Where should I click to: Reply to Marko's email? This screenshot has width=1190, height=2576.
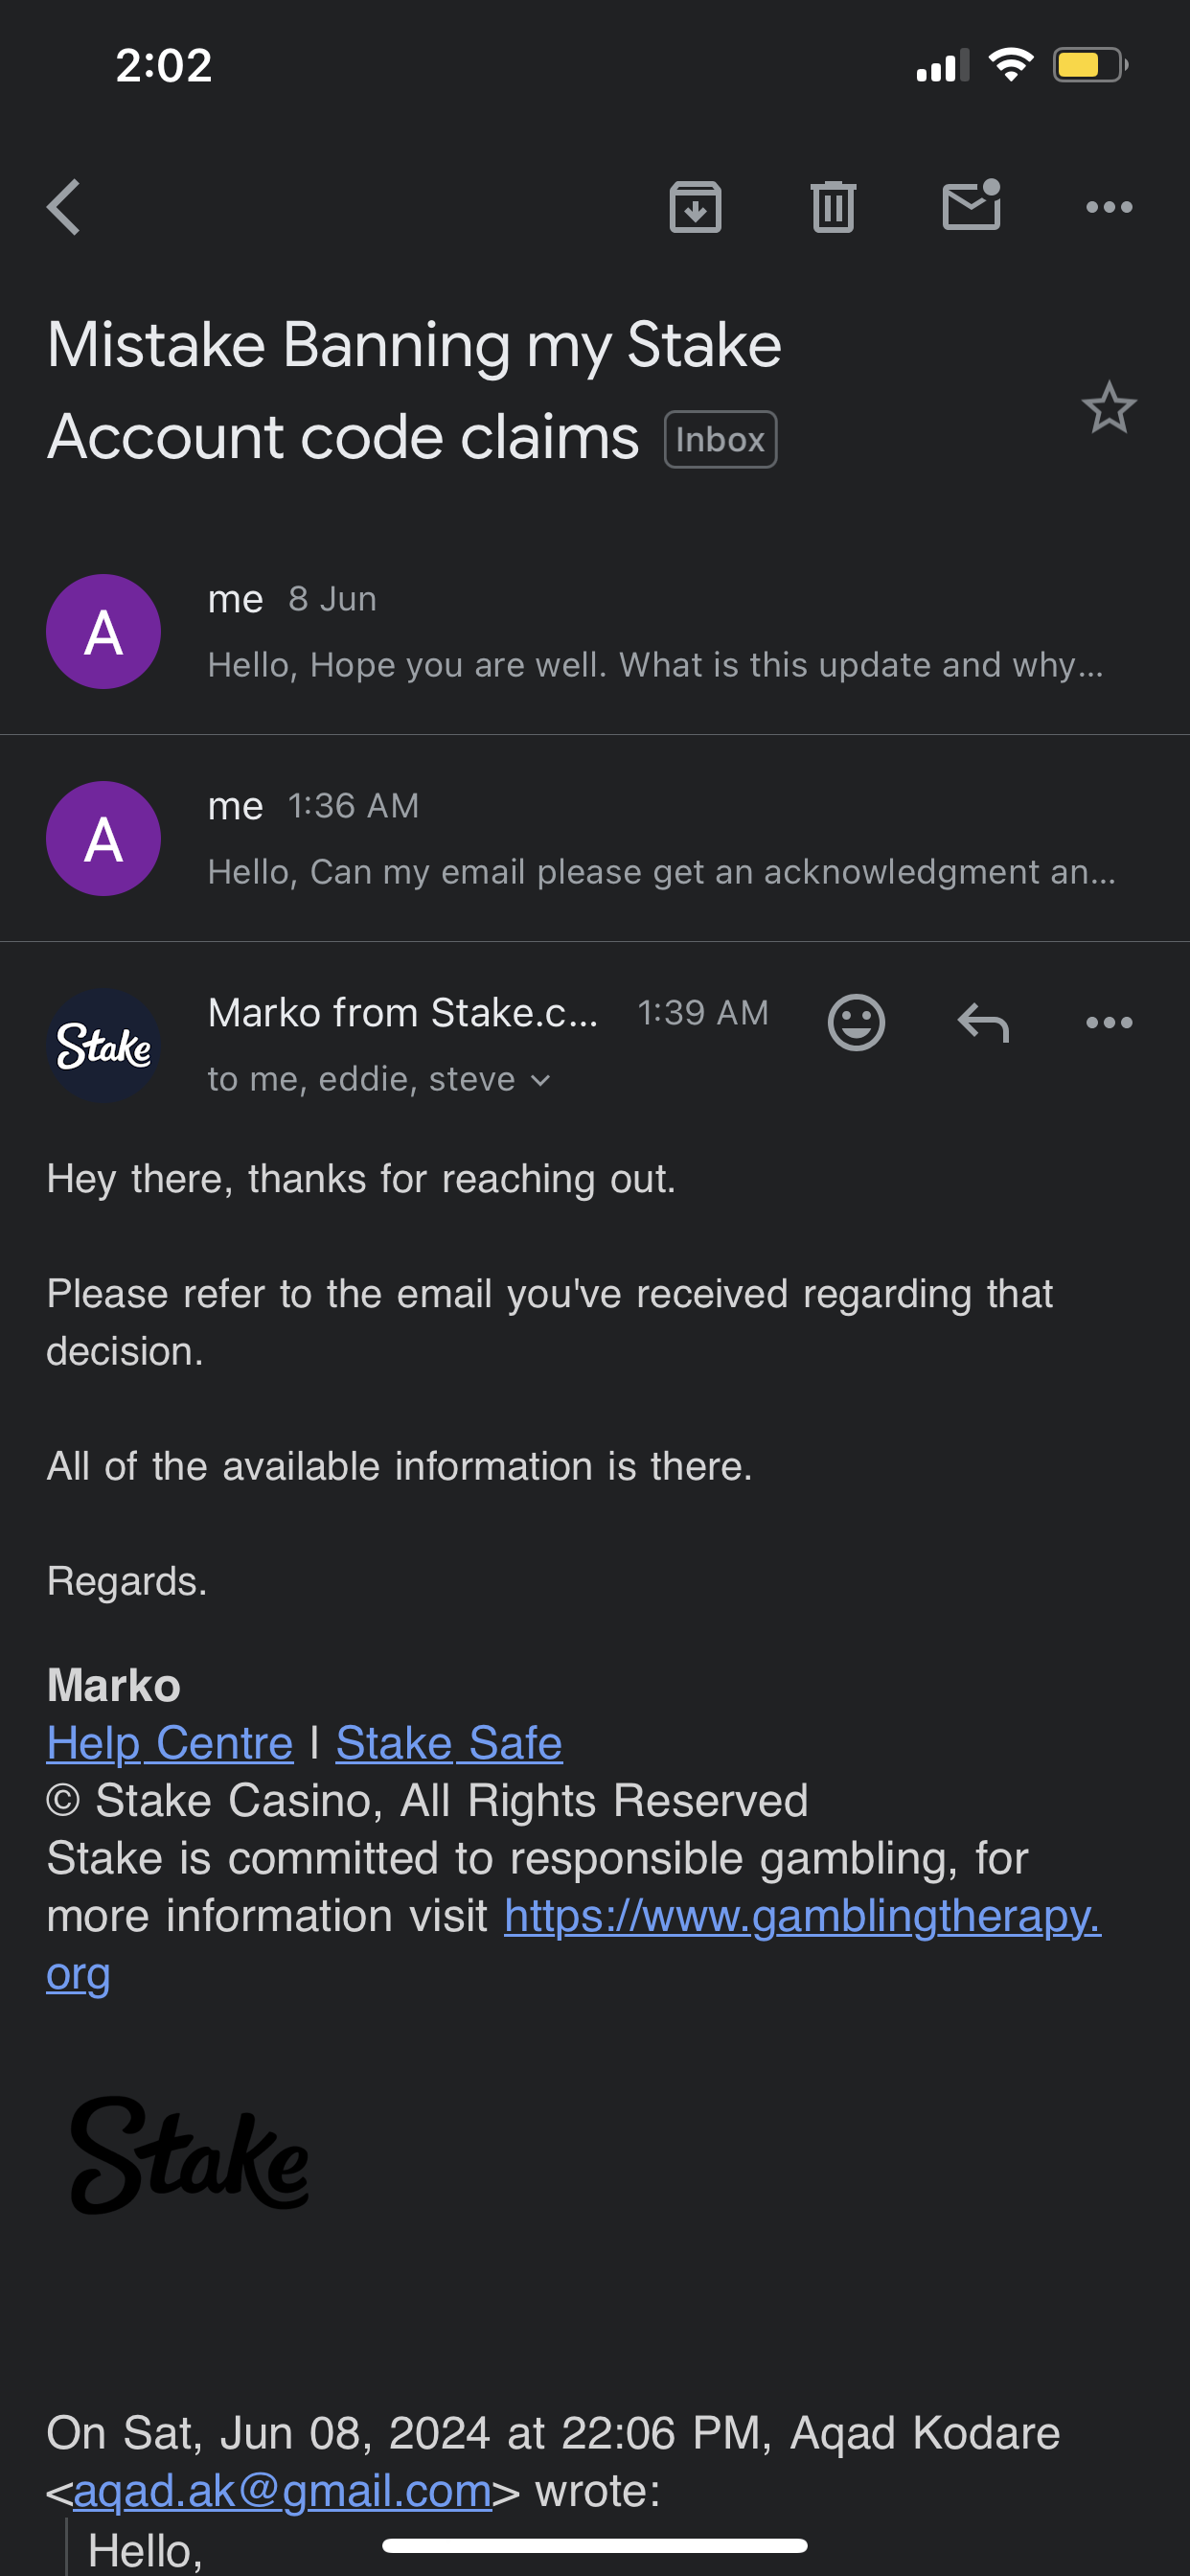click(x=983, y=1022)
